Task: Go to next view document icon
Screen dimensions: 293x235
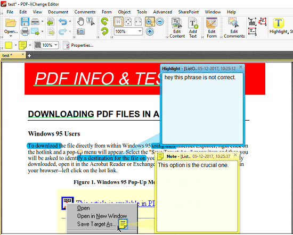Action: (x=51, y=31)
